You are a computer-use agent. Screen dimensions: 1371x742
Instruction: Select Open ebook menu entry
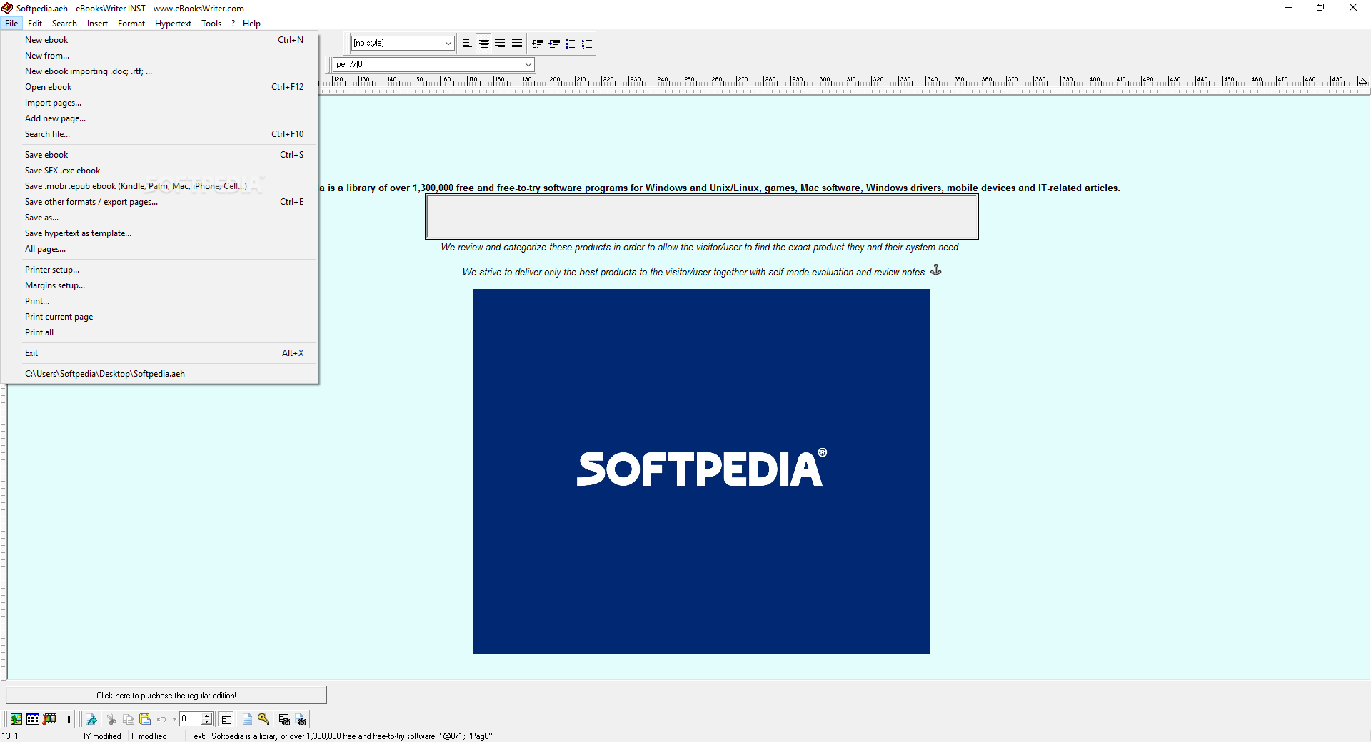point(160,87)
